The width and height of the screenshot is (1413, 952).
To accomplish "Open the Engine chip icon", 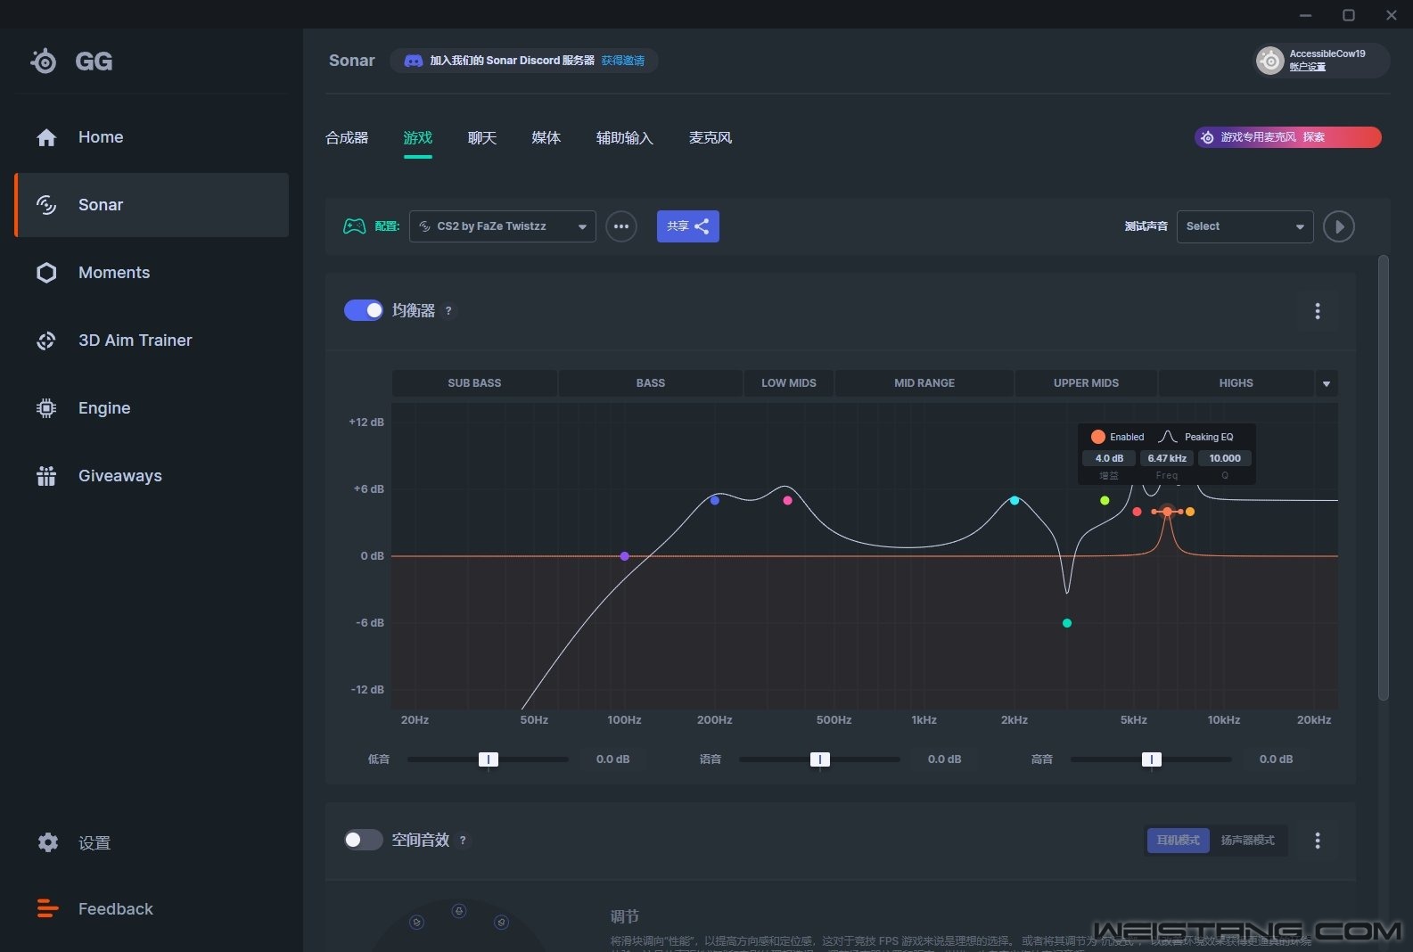I will 46,408.
